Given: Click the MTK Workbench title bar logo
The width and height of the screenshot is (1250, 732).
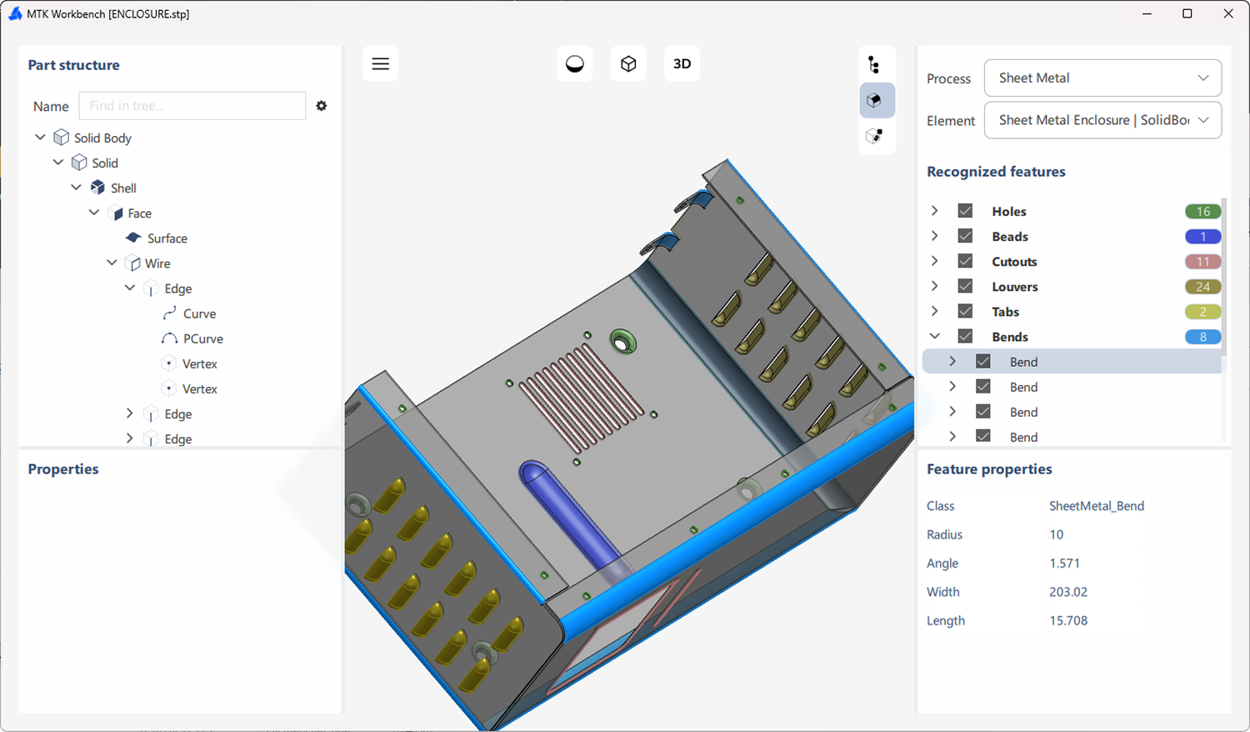Looking at the screenshot, I should pos(15,13).
